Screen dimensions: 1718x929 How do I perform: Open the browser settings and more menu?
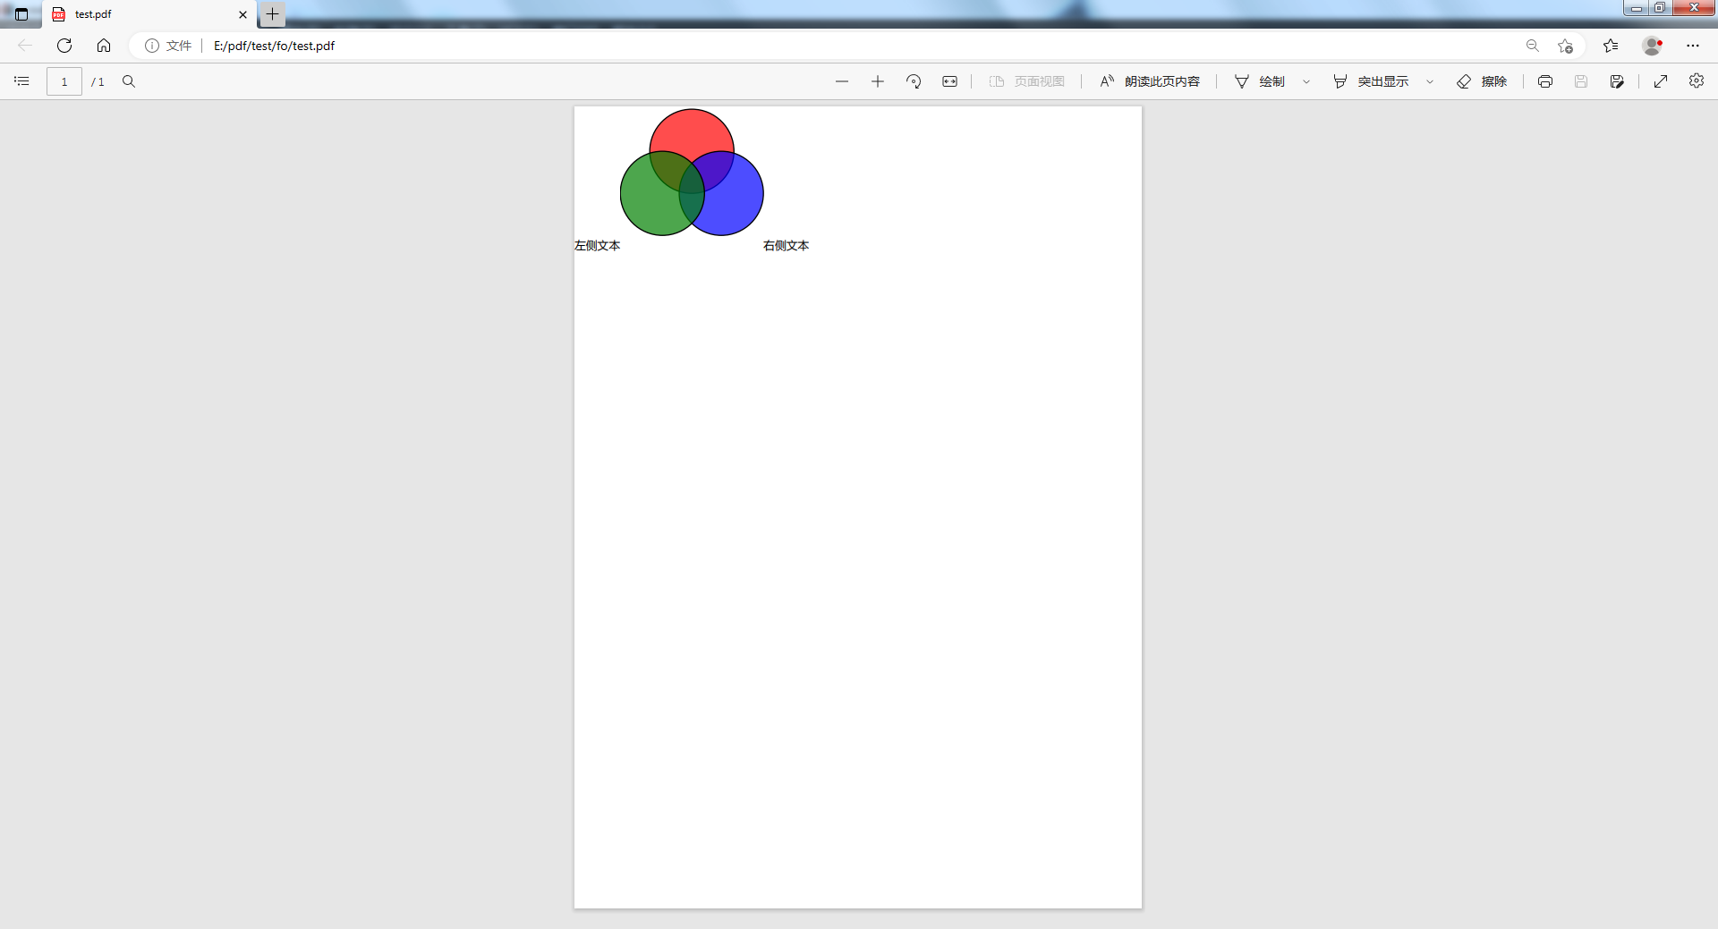1693,46
